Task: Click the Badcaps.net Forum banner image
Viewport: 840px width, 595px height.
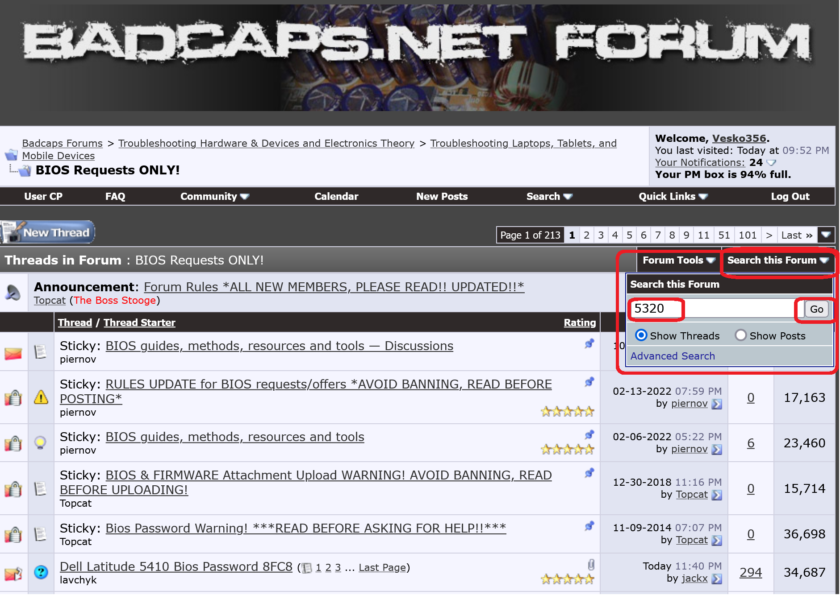Action: (x=418, y=58)
